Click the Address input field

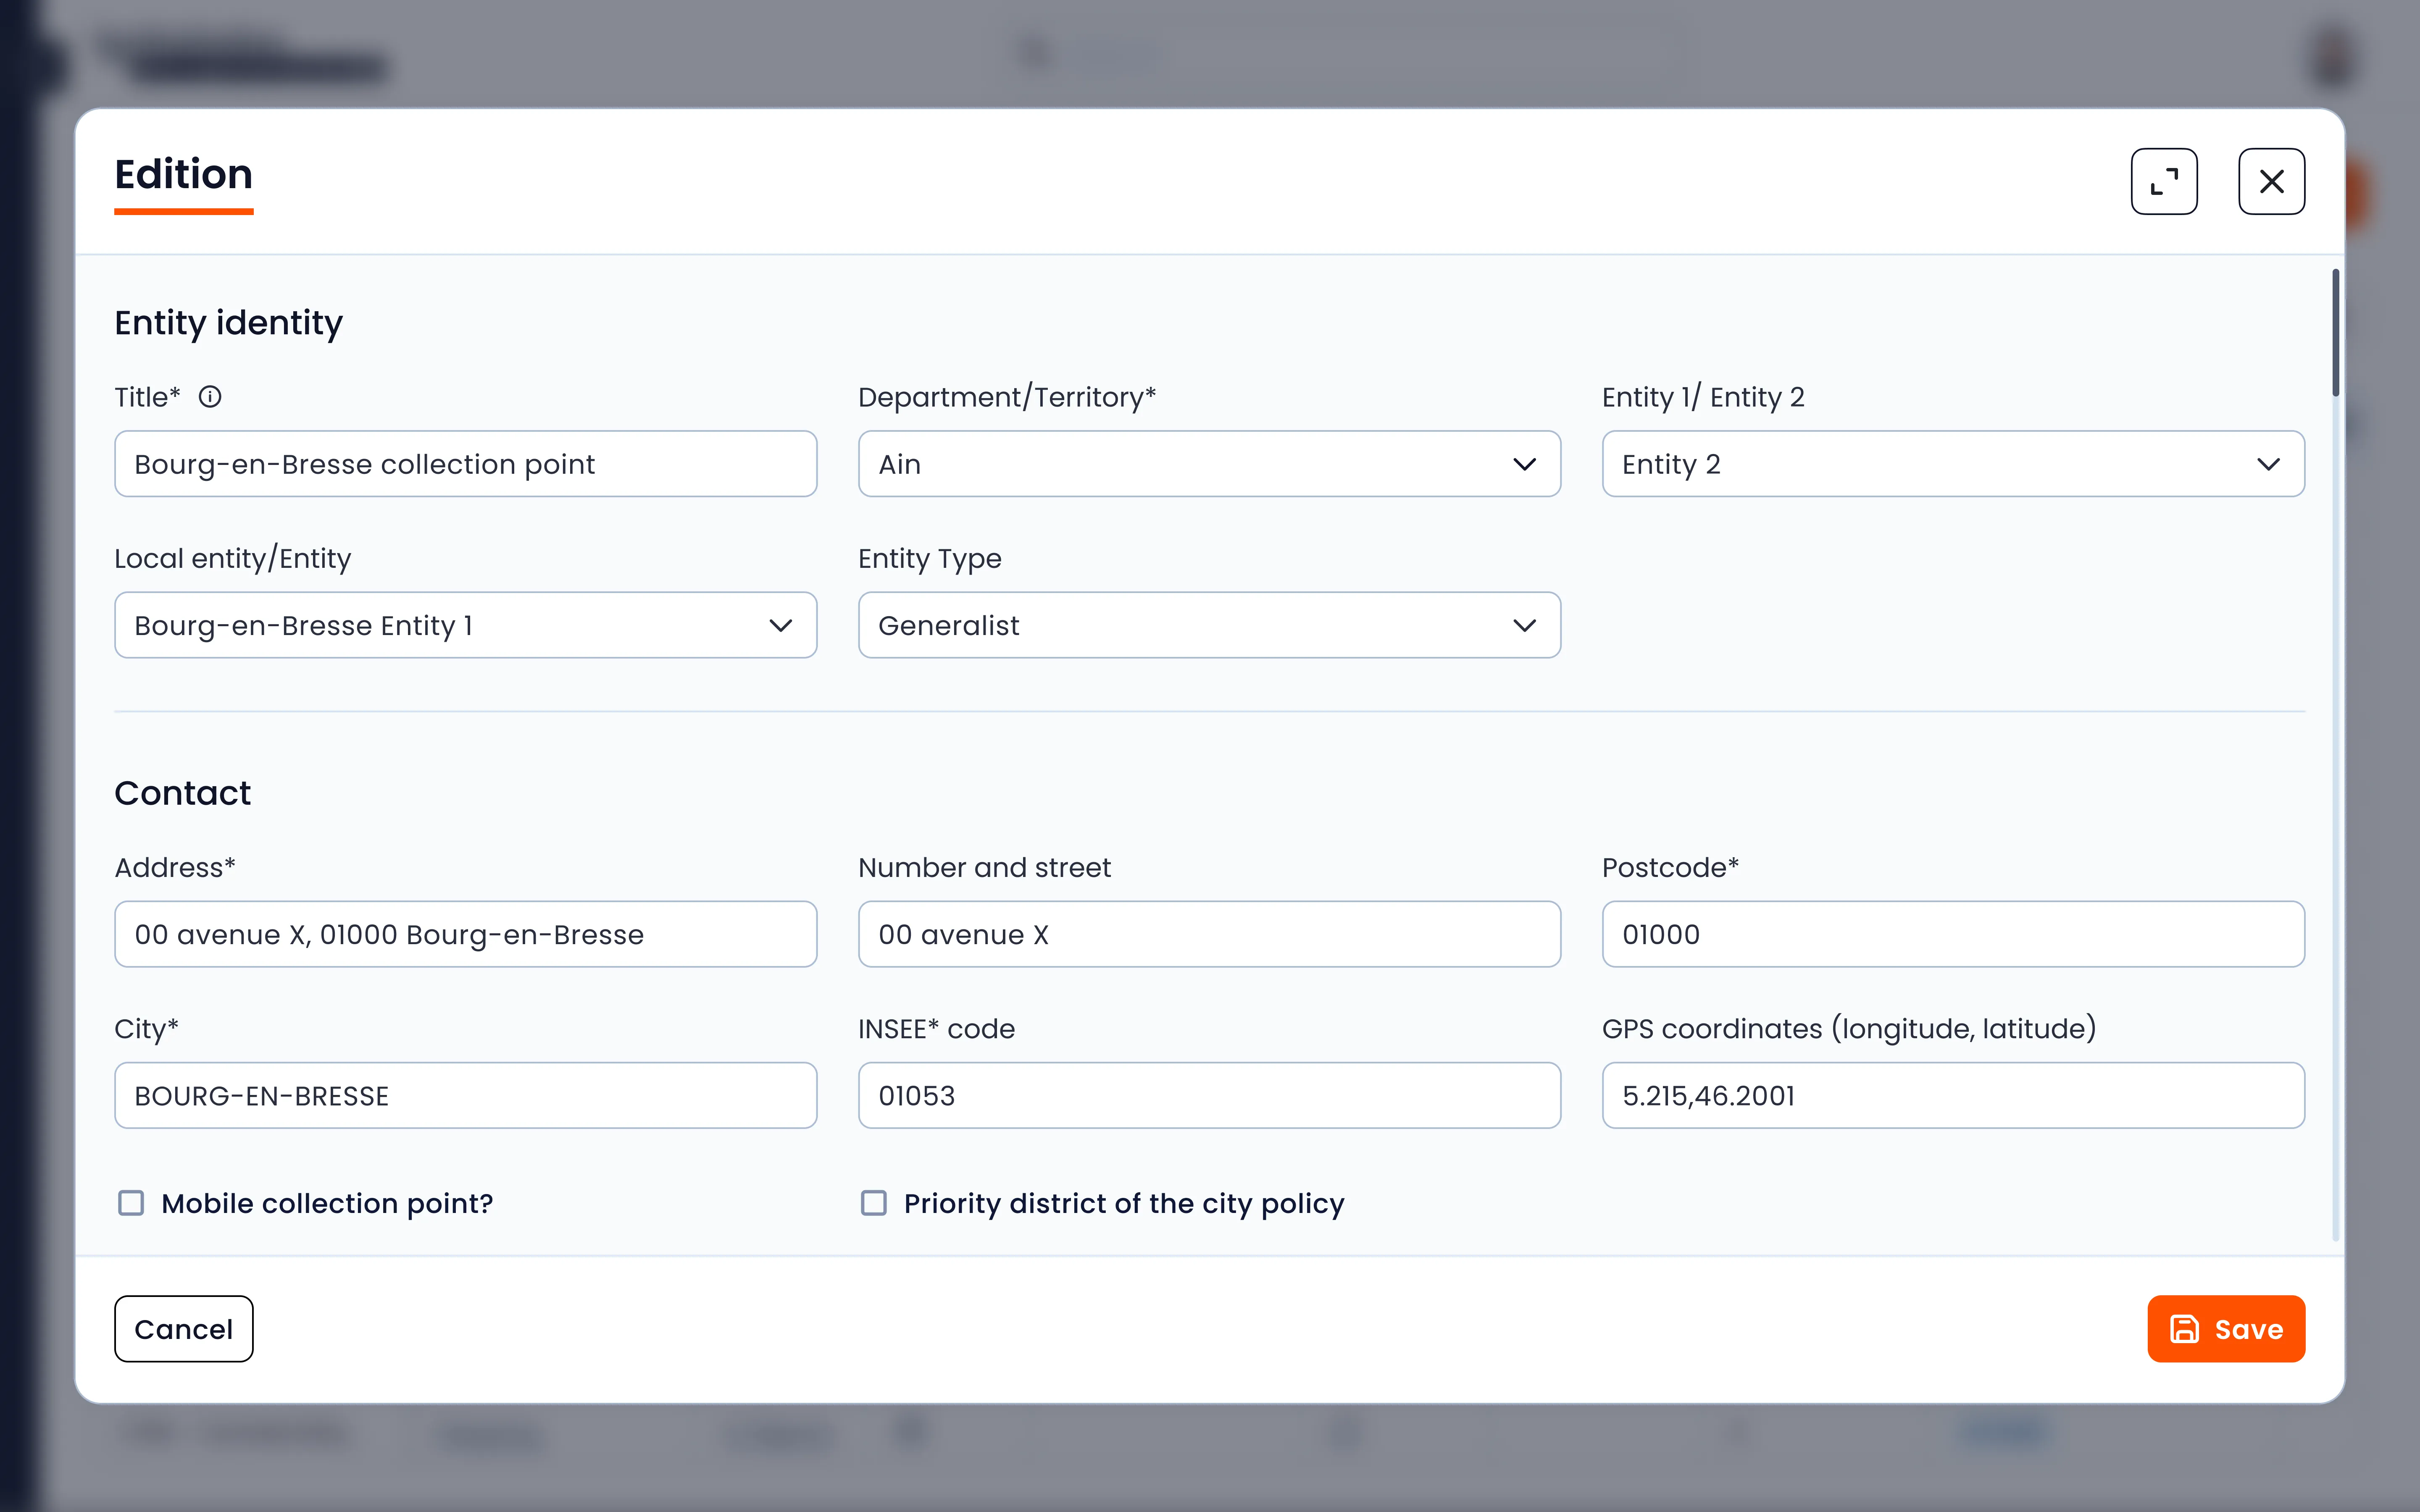pyautogui.click(x=465, y=935)
